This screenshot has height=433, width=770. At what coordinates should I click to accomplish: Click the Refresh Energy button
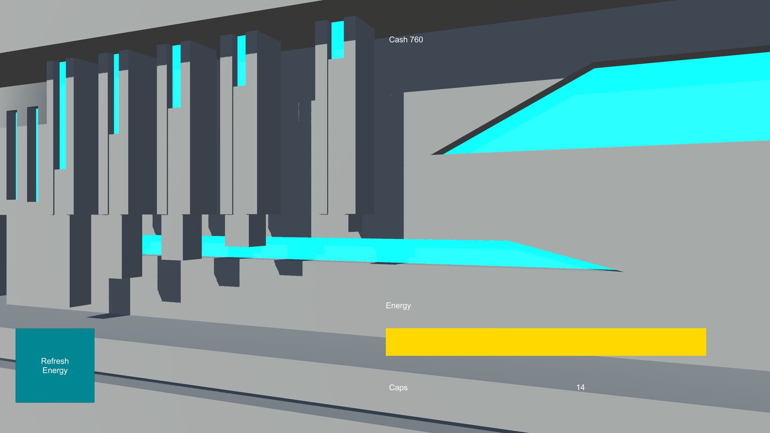tap(55, 366)
